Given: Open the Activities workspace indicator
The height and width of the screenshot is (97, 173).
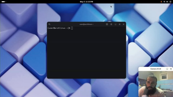Looking at the screenshot, I should 4,2.
